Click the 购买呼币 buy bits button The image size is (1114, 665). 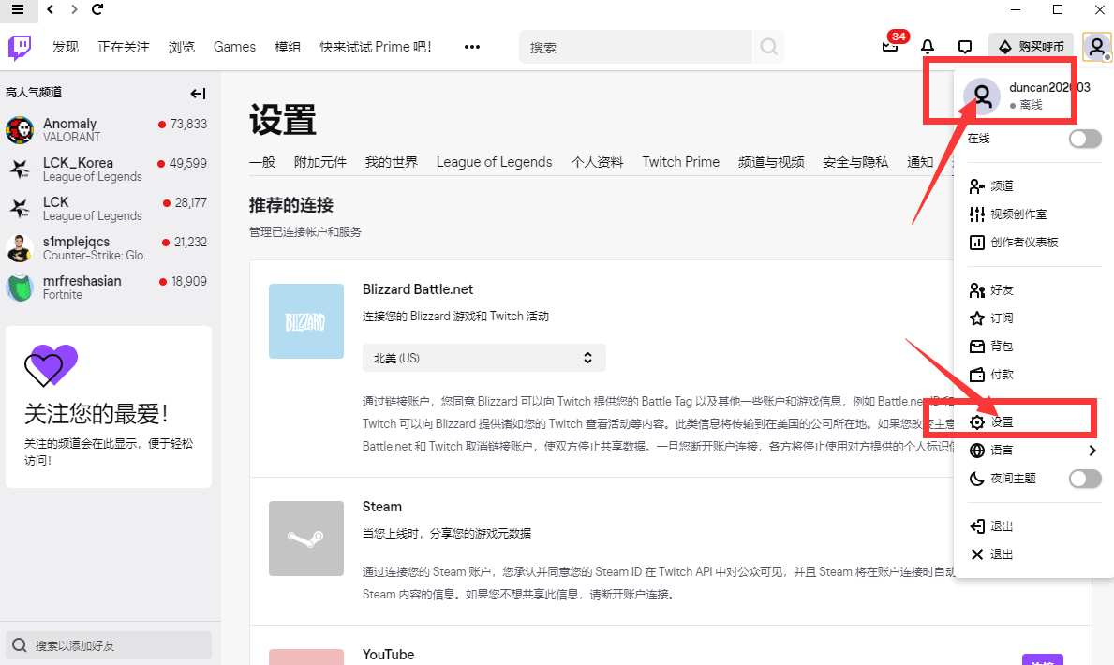click(x=1031, y=47)
